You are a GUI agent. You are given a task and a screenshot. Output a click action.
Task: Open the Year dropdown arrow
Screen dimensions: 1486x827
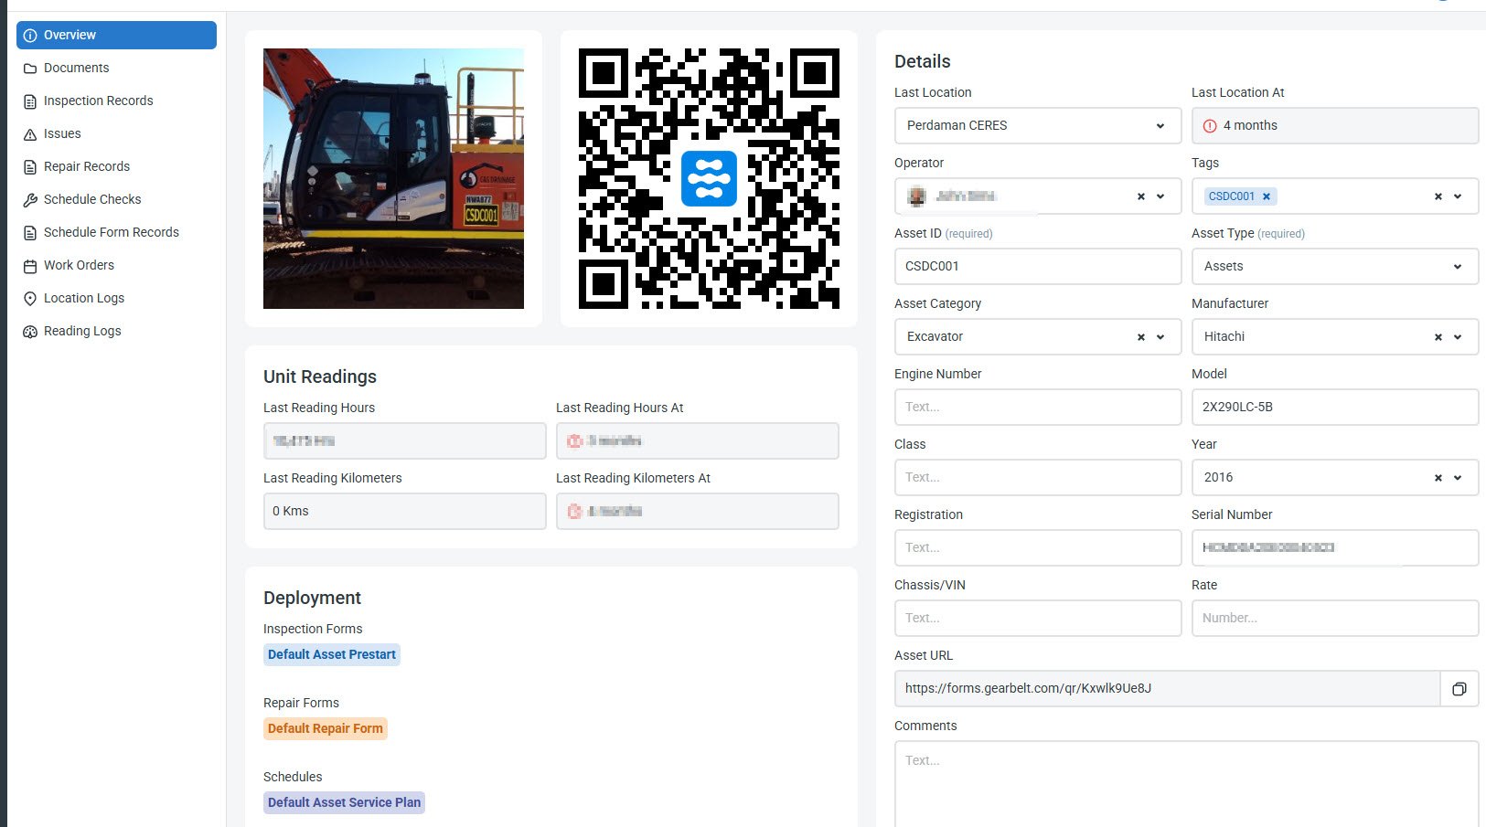[1458, 478]
